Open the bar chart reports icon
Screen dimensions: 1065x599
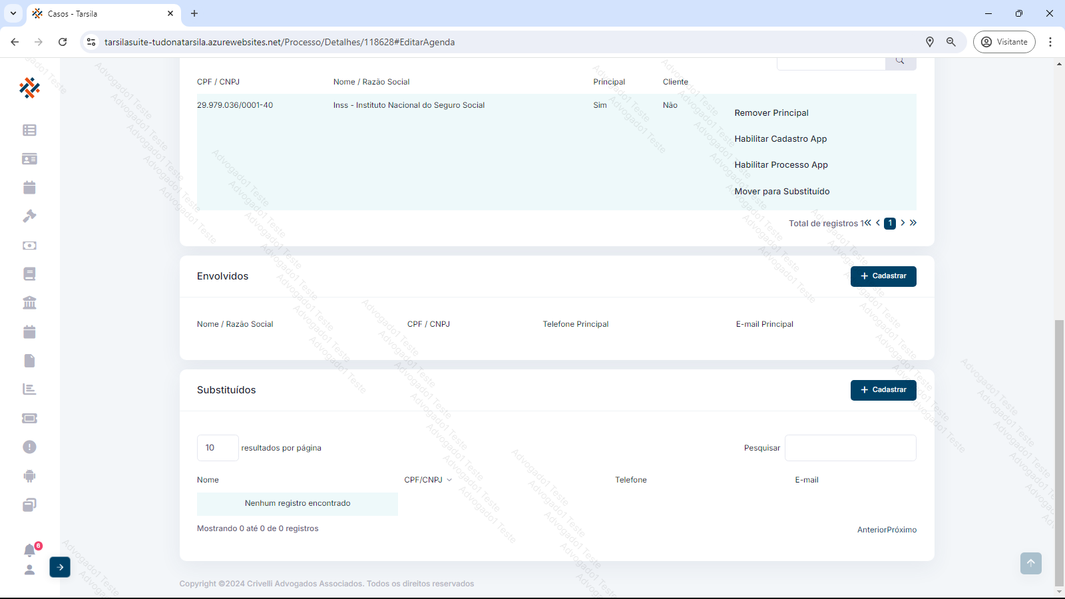tap(29, 389)
